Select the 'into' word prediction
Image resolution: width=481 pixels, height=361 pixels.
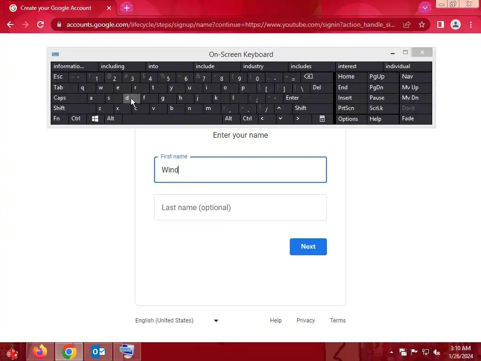pyautogui.click(x=169, y=66)
